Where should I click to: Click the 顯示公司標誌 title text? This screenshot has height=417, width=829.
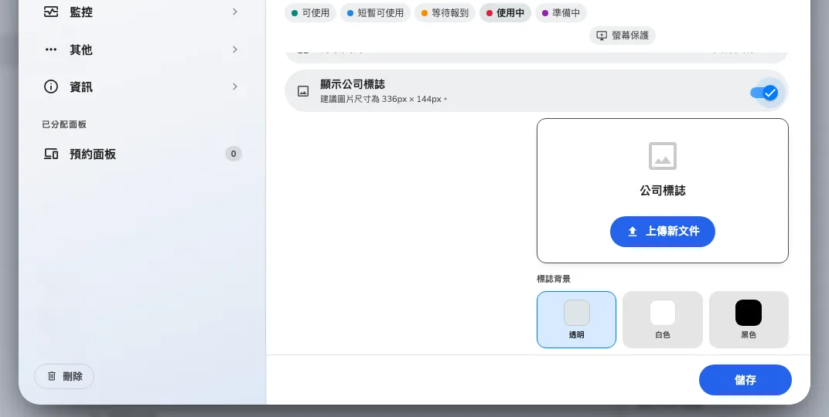pos(352,84)
